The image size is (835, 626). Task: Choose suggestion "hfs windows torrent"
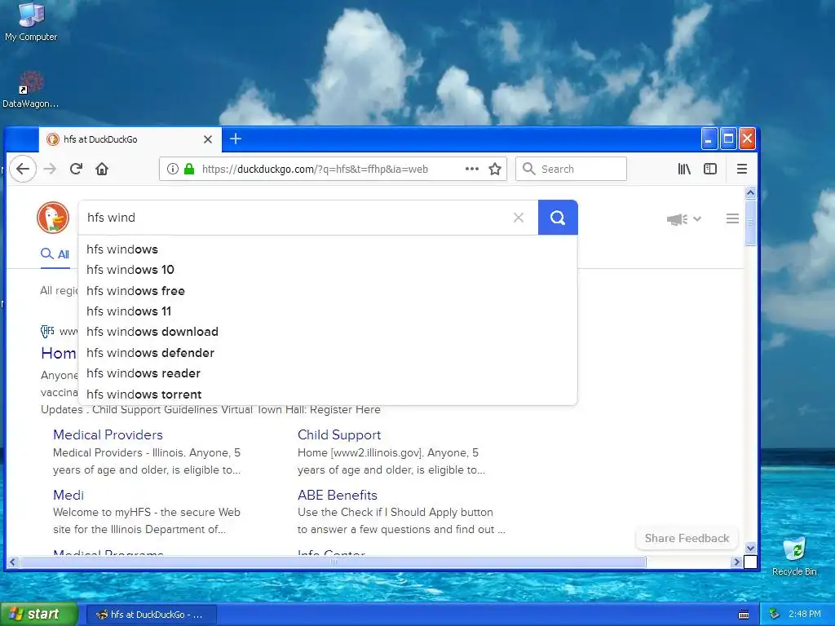tap(328, 395)
